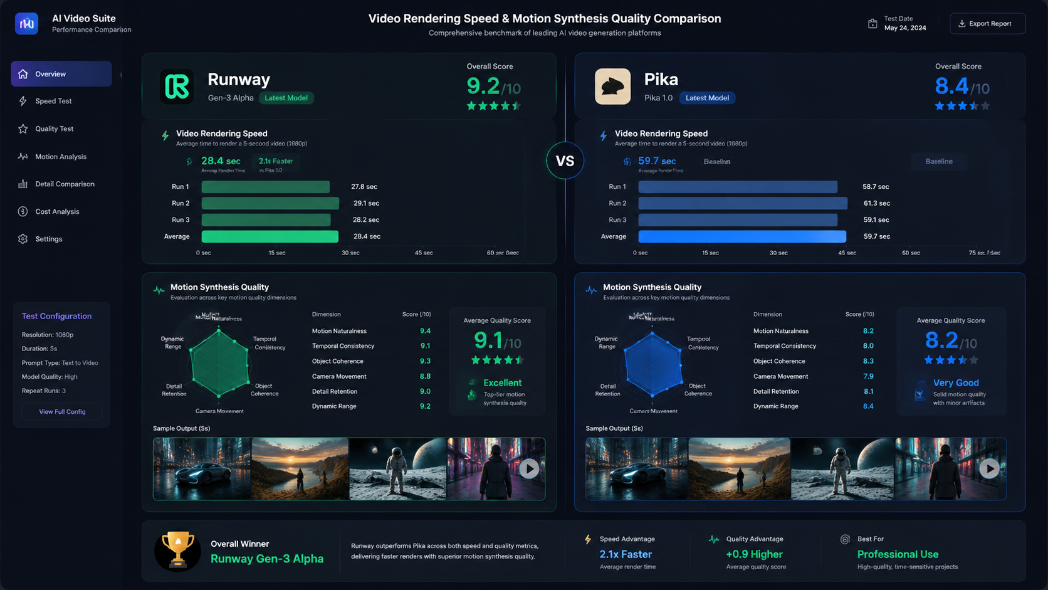The width and height of the screenshot is (1048, 590).
Task: Click the 2.1x Faster badge in Runway's speed panel
Action: [275, 163]
